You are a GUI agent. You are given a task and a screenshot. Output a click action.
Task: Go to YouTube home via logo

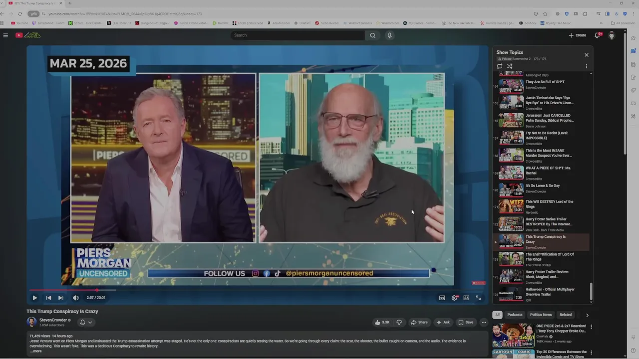coord(28,35)
